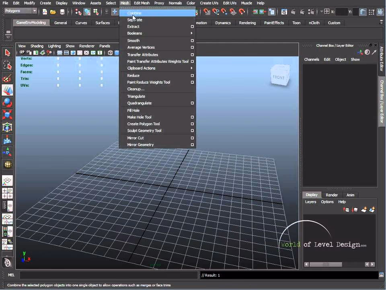Switch to single perspective view layout

[7, 181]
